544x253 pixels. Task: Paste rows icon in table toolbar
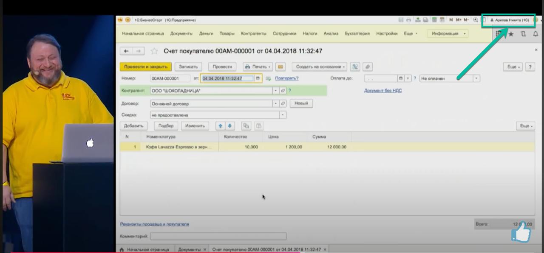258,126
